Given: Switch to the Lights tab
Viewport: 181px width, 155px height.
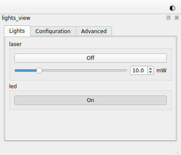Looking at the screenshot, I should 17,31.
